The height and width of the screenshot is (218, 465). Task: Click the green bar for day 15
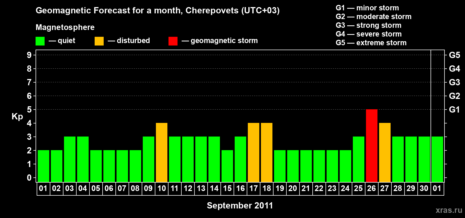(227, 166)
